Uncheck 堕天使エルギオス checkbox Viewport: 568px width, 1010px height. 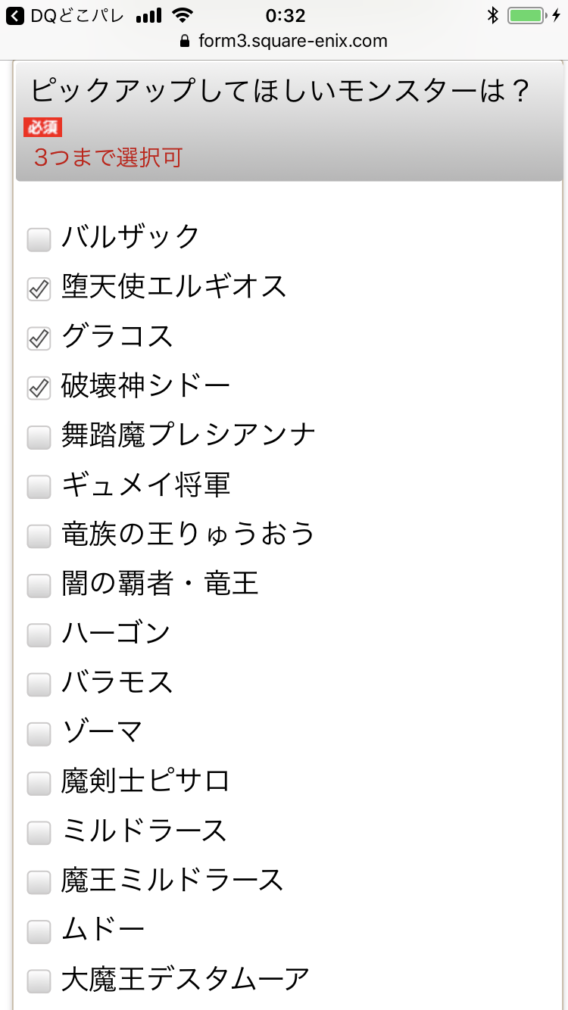[39, 289]
